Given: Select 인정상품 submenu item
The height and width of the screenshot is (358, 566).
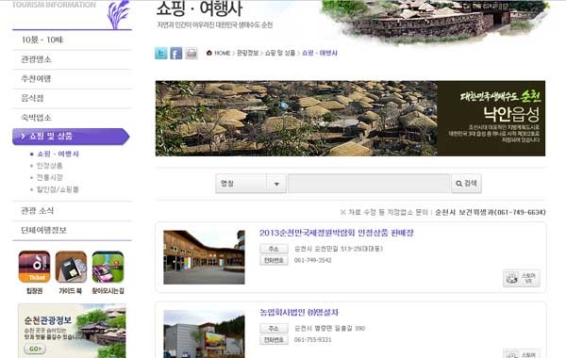Looking at the screenshot, I should (x=49, y=166).
